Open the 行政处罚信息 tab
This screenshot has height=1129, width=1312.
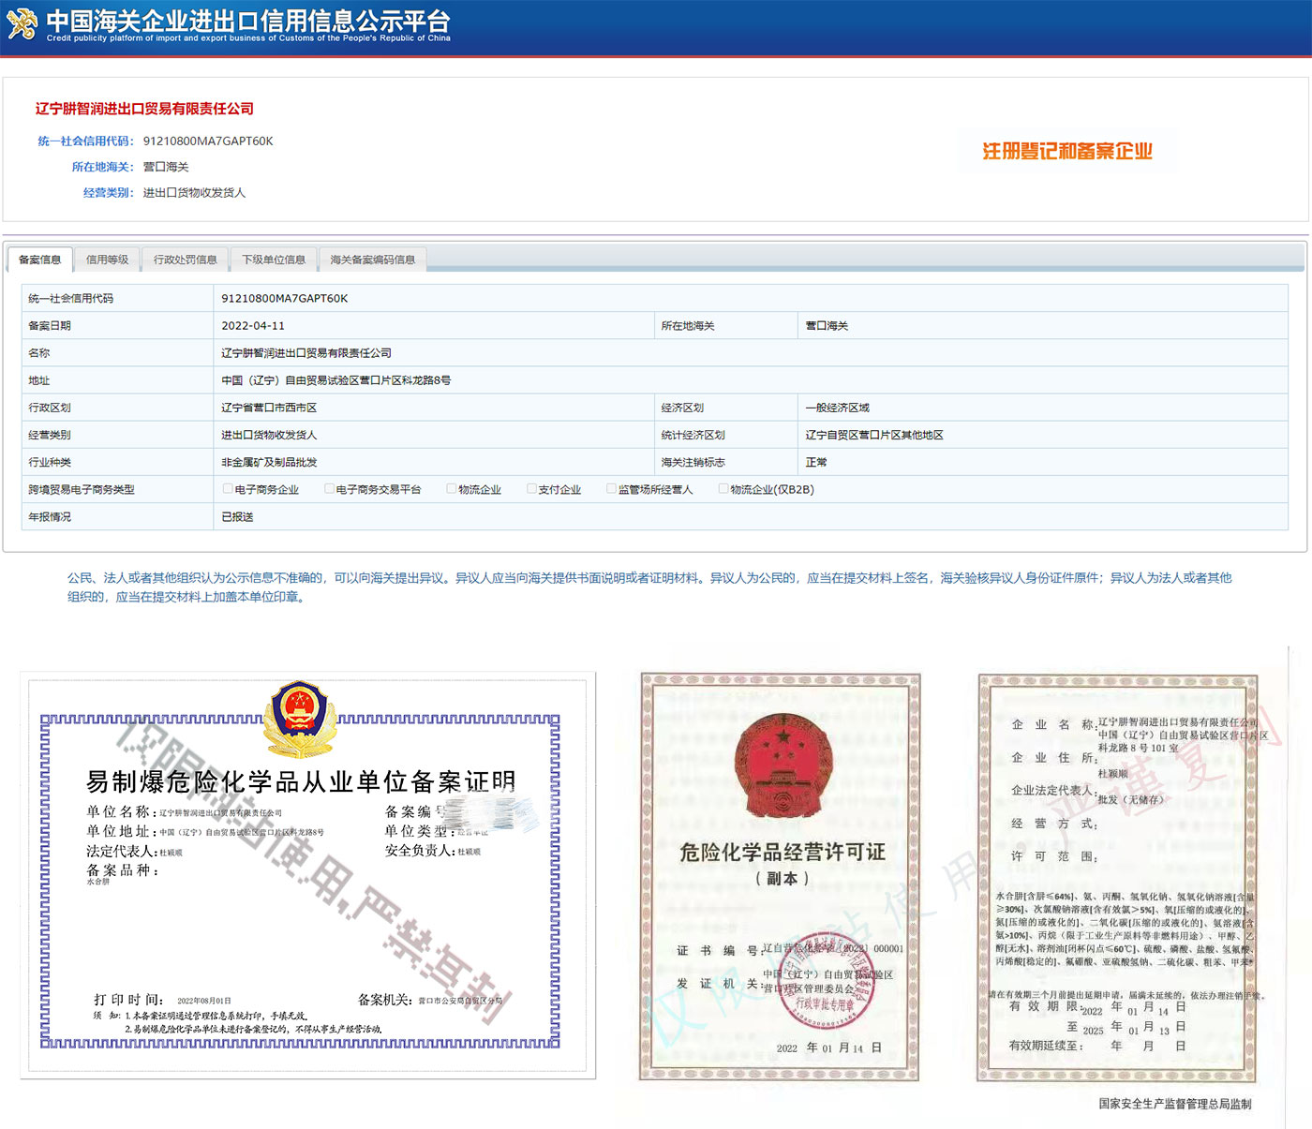click(x=186, y=260)
